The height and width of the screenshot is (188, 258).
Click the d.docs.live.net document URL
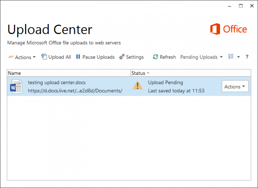[75, 90]
